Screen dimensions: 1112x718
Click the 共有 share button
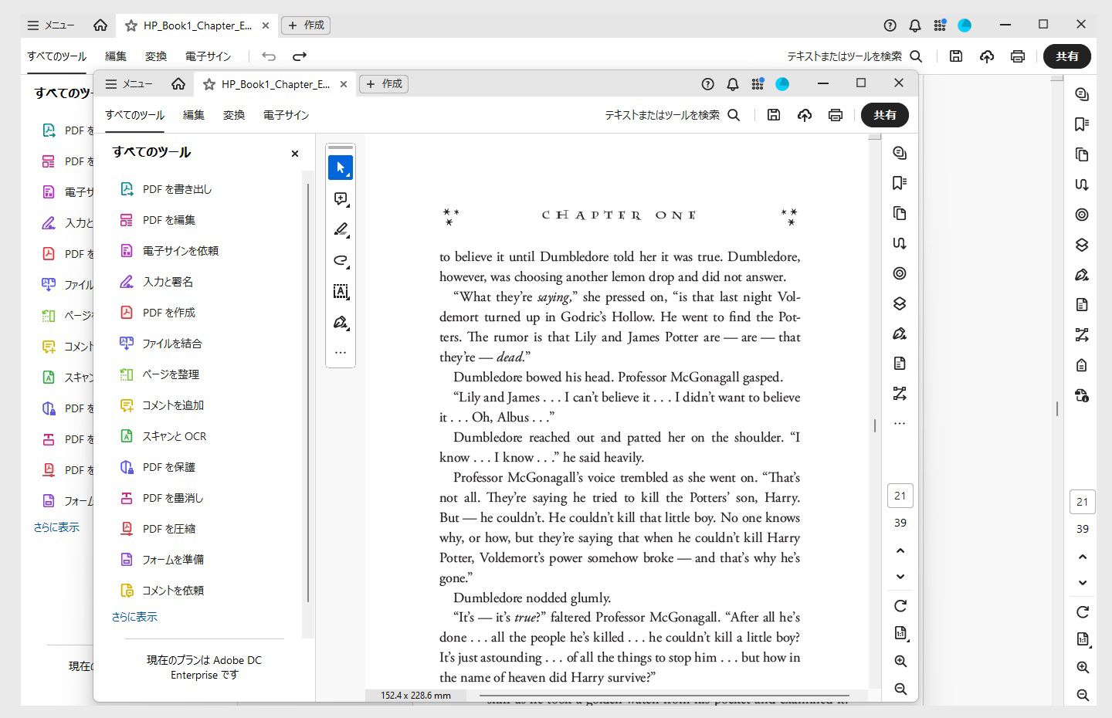click(884, 114)
